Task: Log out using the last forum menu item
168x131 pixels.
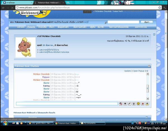Action: click(141, 27)
